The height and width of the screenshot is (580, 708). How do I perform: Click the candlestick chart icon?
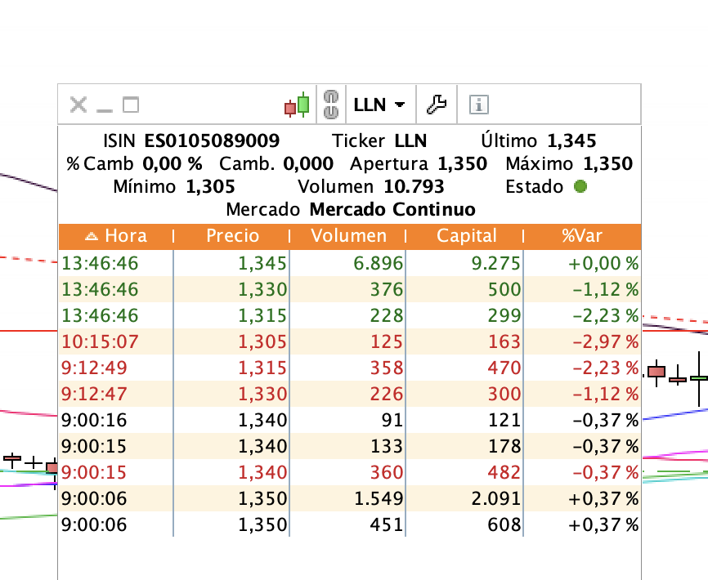(x=298, y=105)
